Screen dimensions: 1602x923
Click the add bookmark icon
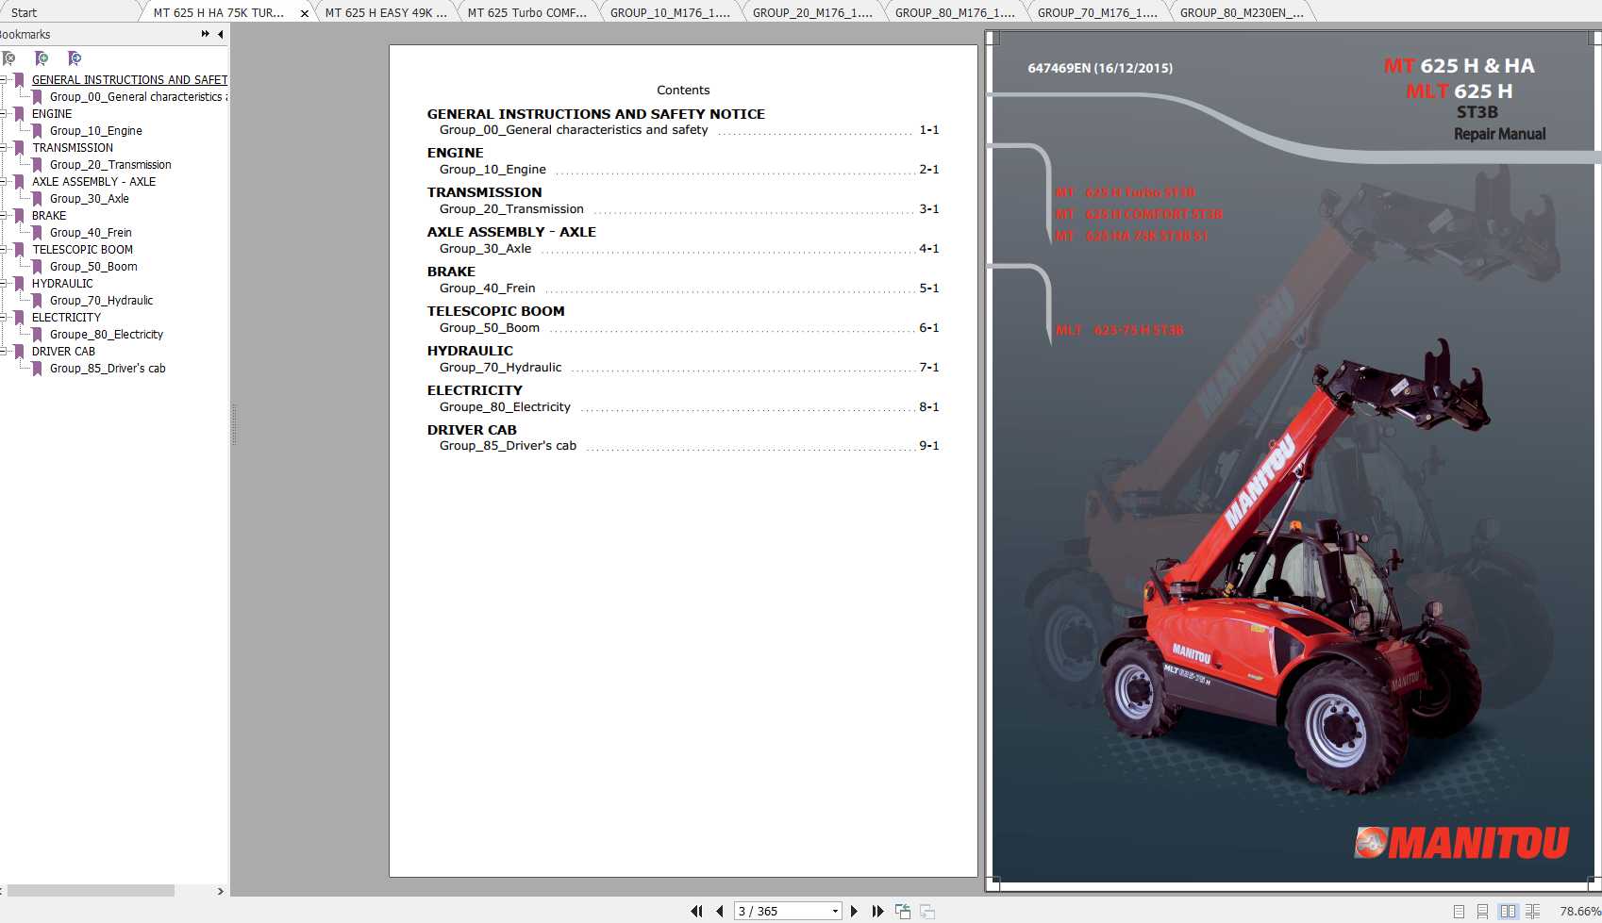42,58
